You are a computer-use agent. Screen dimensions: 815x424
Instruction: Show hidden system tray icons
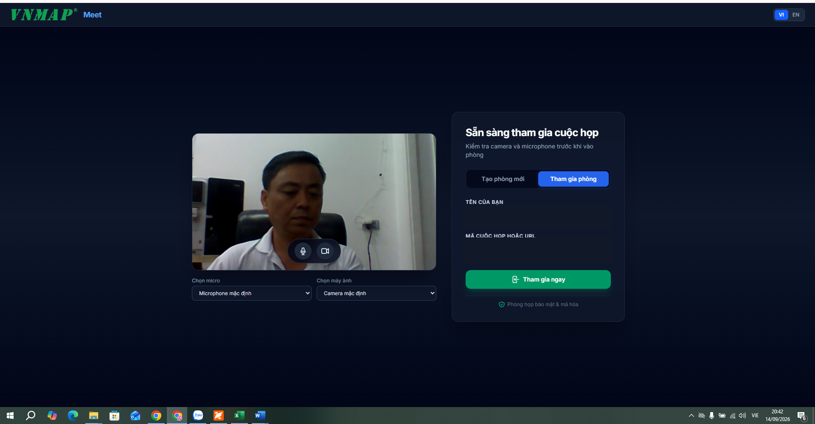pyautogui.click(x=691, y=416)
